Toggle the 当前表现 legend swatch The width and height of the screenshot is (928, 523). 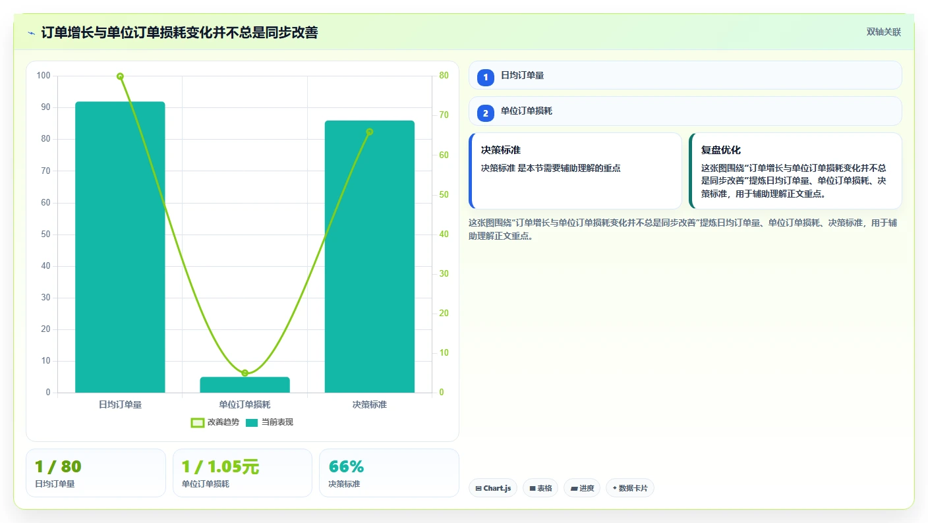252,422
